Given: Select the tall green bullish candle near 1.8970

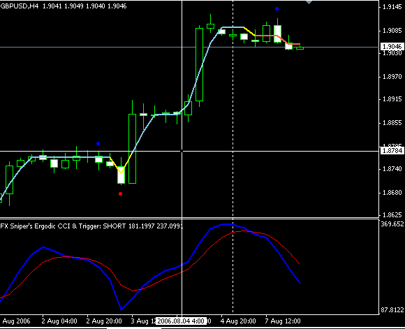Looking at the screenshot, I should (x=199, y=64).
